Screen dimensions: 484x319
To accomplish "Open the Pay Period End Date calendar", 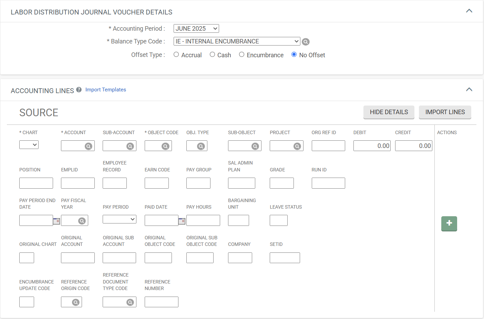I will tap(56, 221).
